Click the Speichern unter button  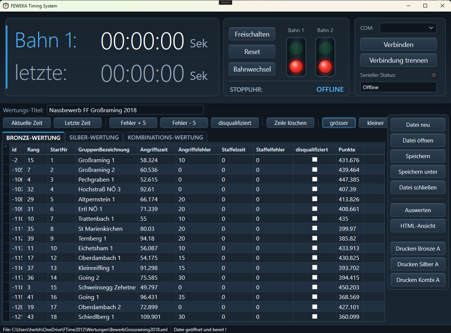(x=418, y=172)
